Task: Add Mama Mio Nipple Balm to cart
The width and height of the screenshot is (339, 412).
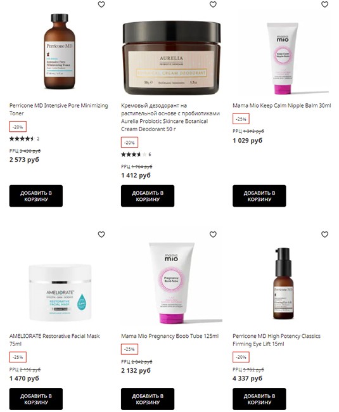Action: [x=259, y=196]
